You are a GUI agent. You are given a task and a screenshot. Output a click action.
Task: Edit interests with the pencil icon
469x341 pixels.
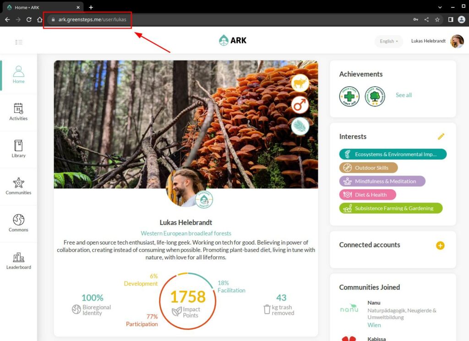click(x=441, y=137)
